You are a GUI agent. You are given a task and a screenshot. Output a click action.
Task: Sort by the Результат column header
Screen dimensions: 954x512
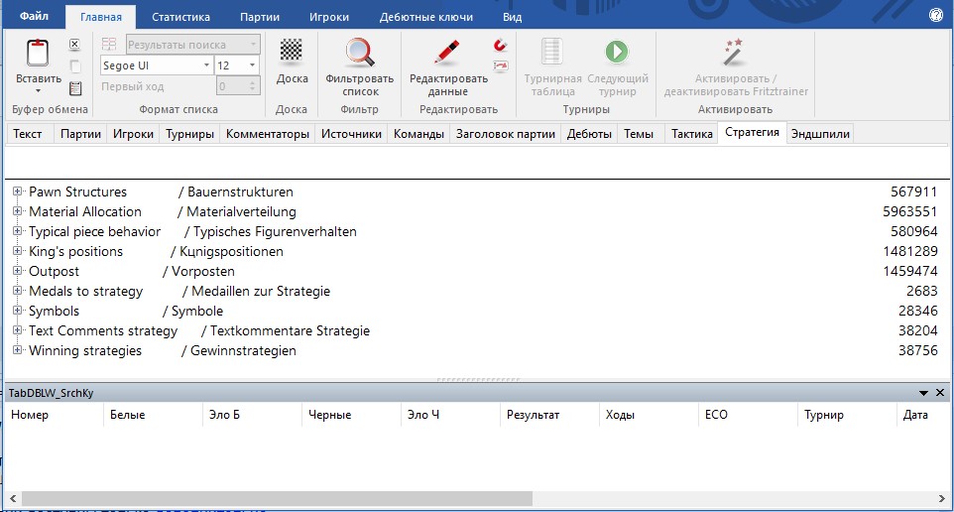(534, 415)
